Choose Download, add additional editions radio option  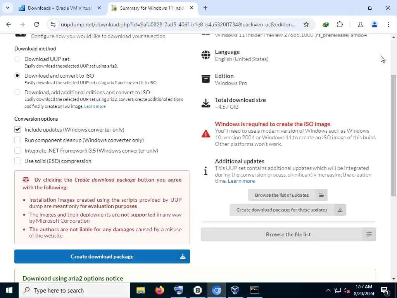(x=17, y=92)
